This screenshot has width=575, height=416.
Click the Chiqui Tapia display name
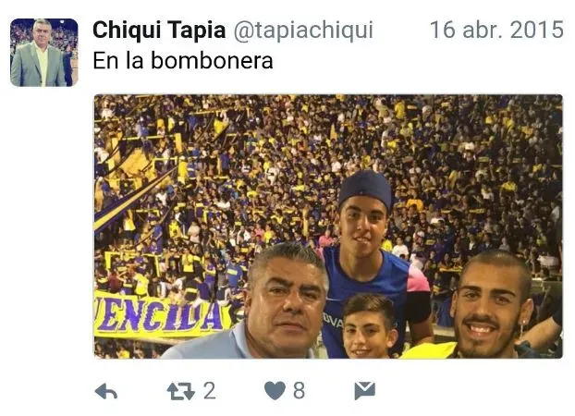click(159, 30)
